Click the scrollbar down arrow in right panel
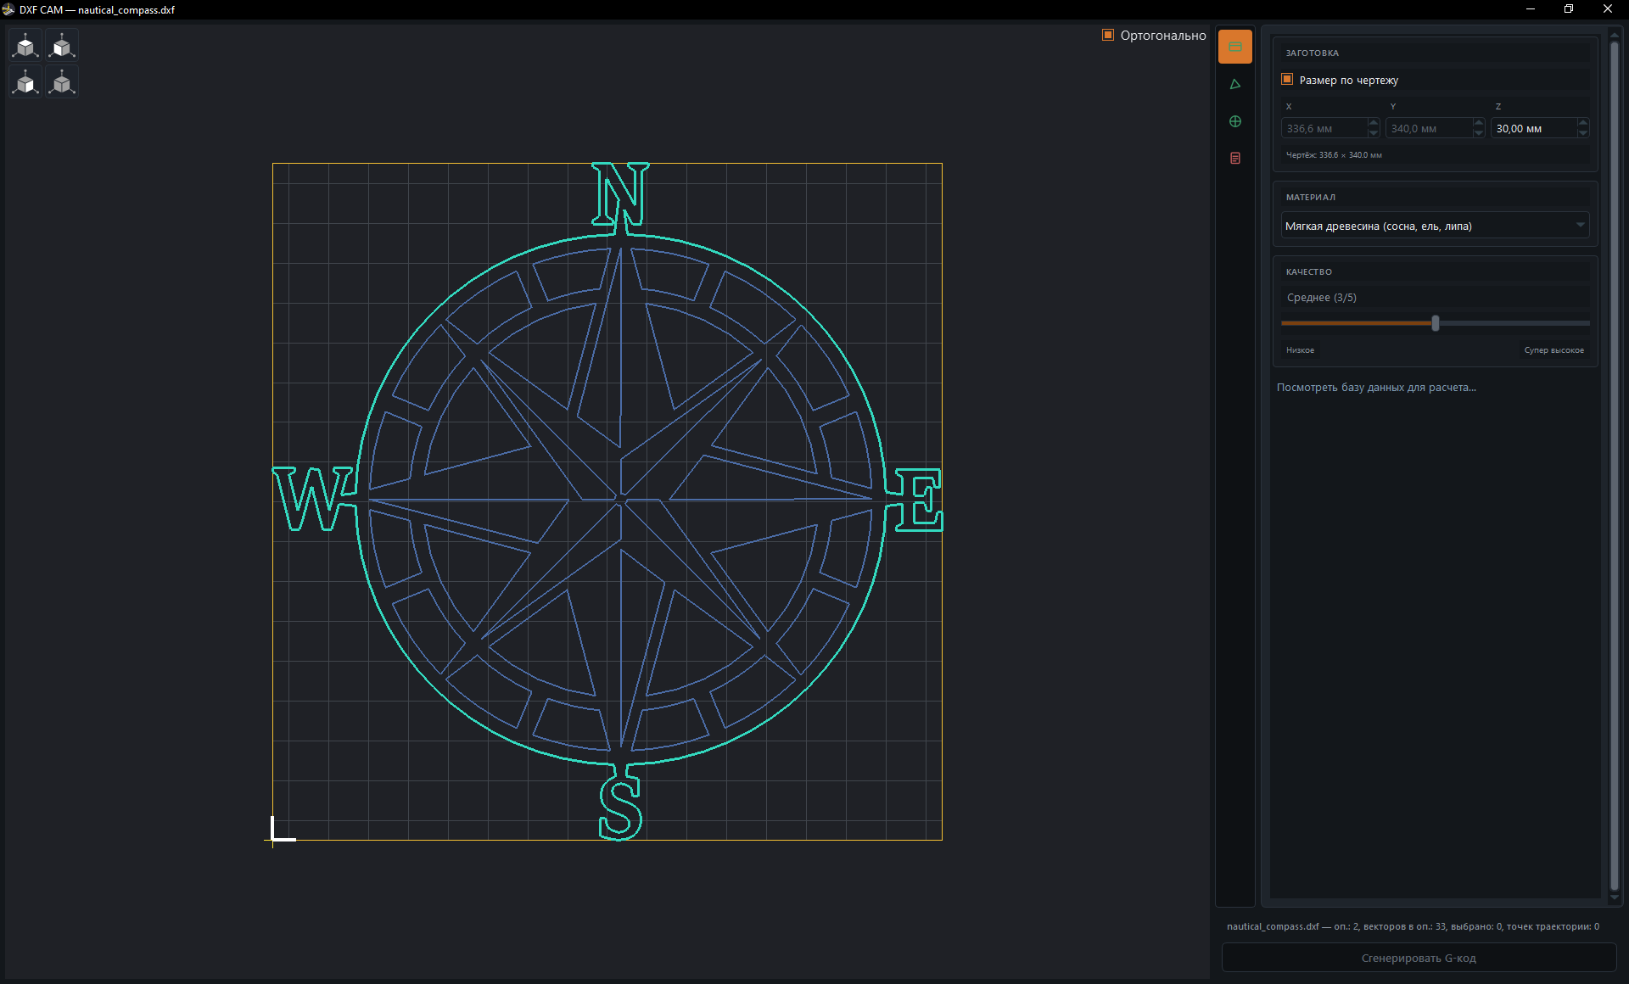1629x984 pixels. (1614, 897)
